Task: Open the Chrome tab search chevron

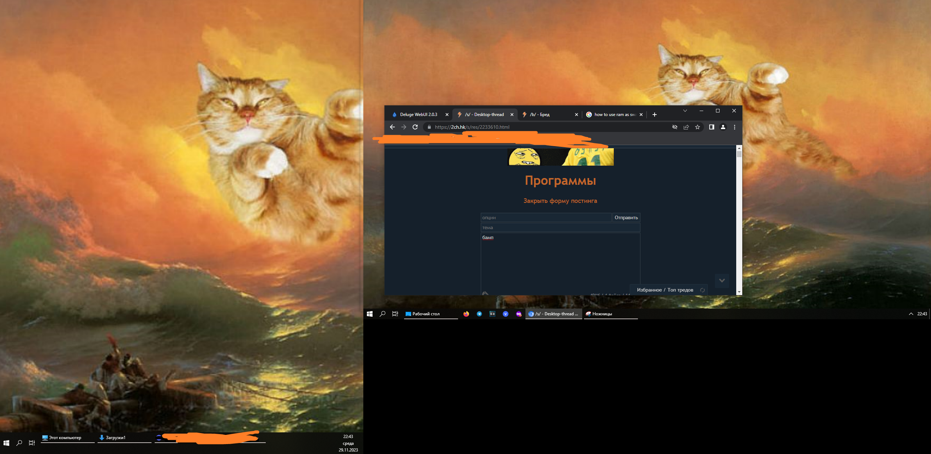Action: [685, 111]
